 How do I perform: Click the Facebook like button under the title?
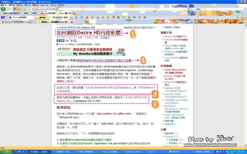click(61, 41)
